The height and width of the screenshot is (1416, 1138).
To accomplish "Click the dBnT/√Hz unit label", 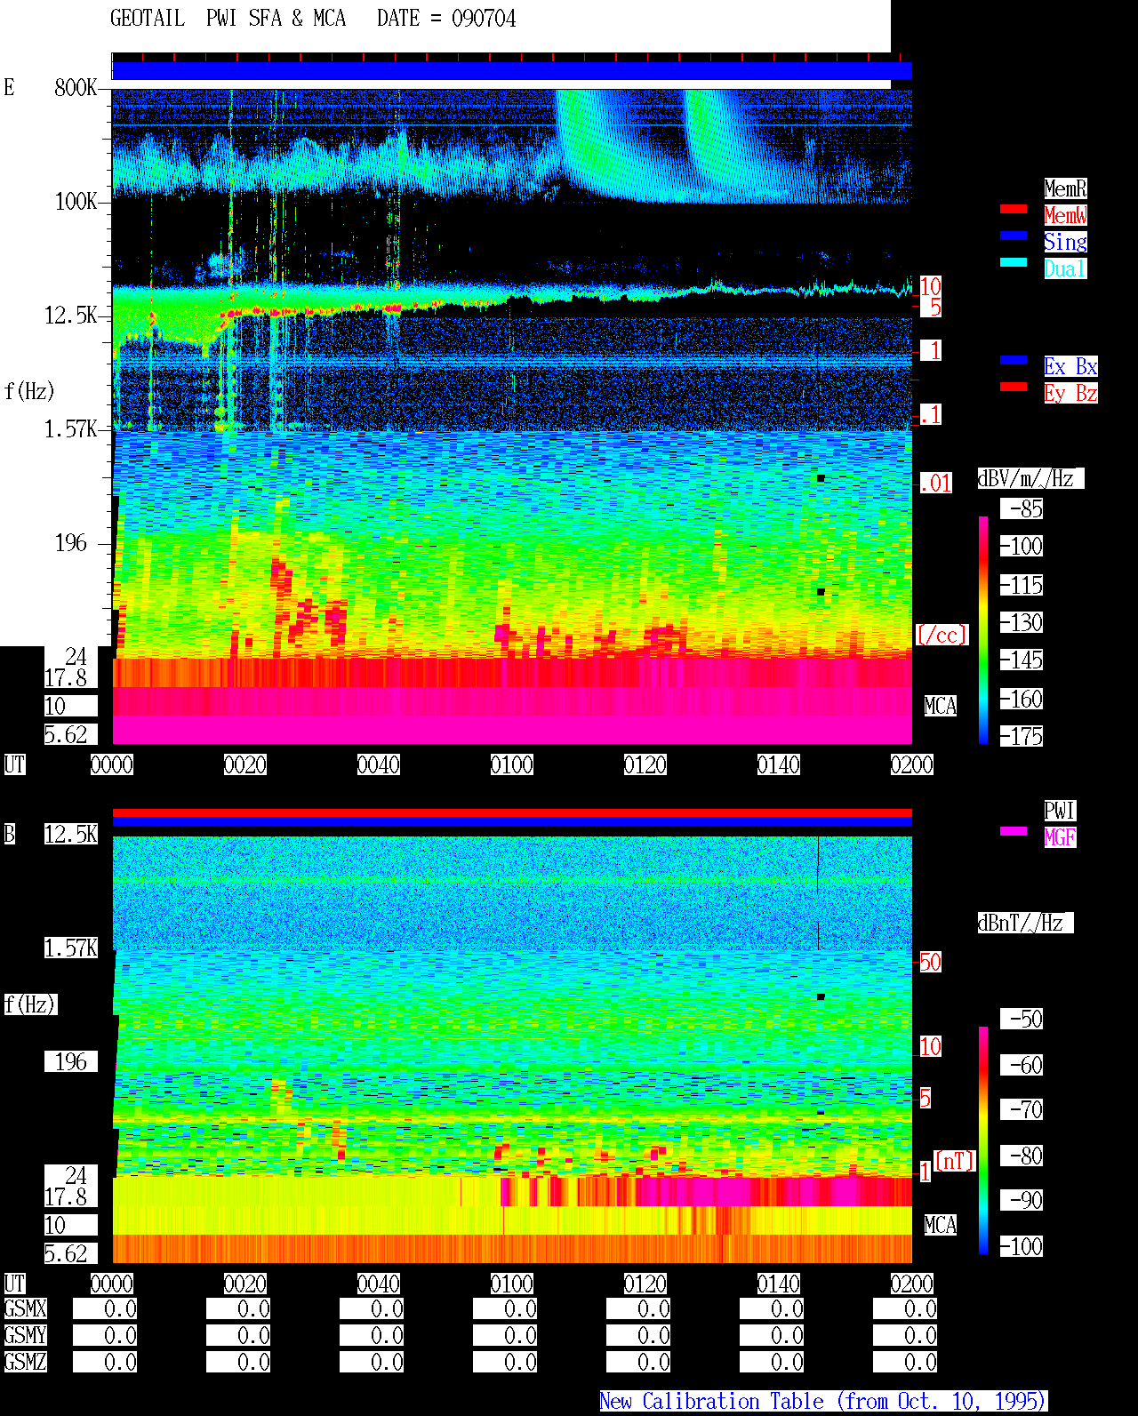I will [x=1025, y=923].
